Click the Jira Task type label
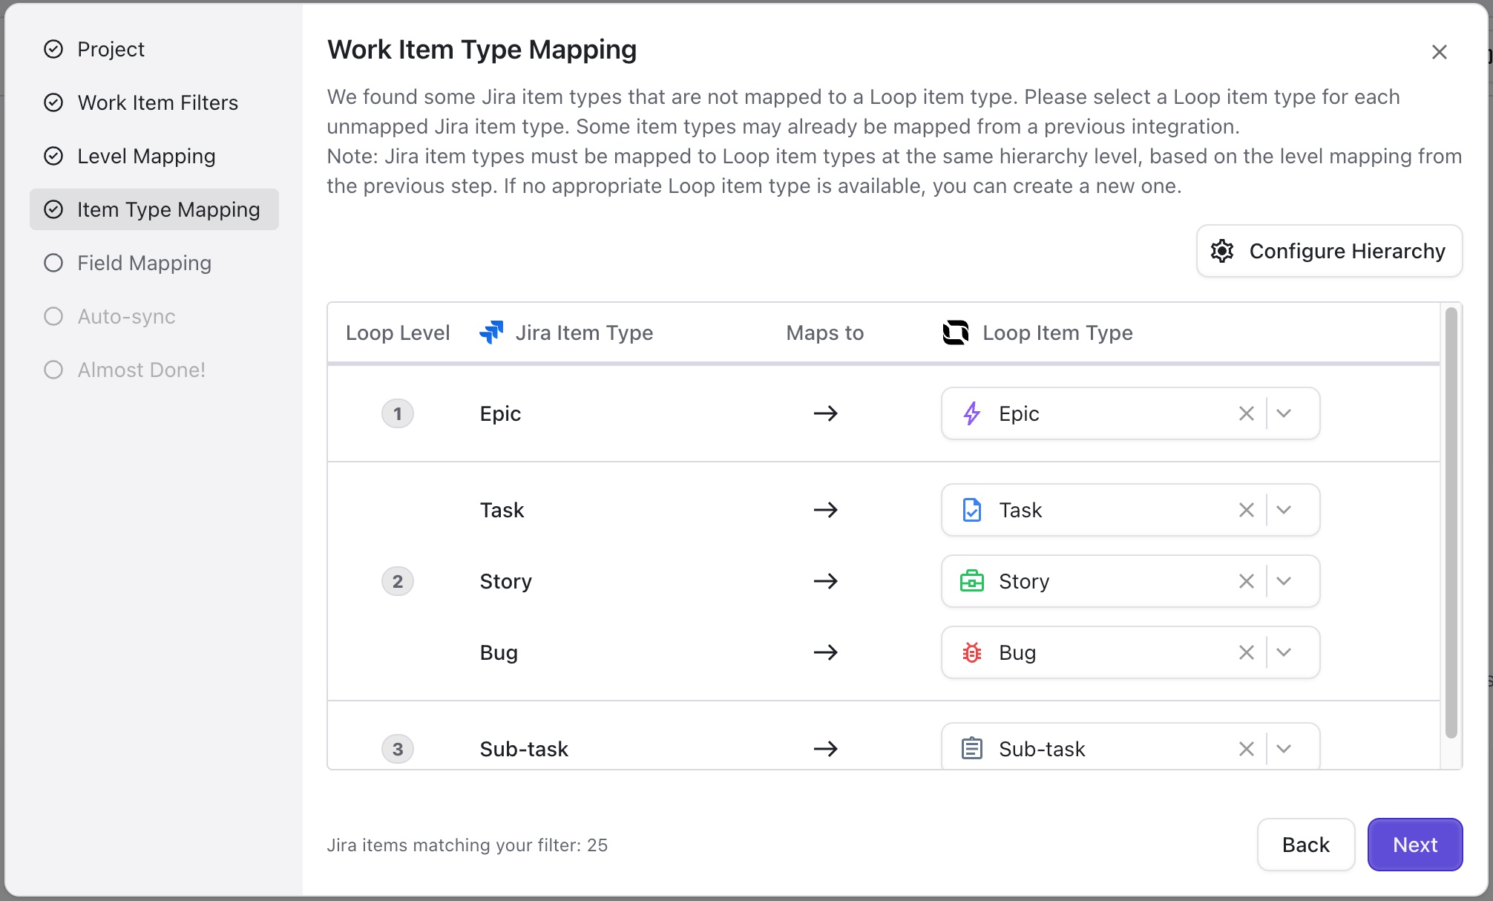 pyautogui.click(x=502, y=510)
